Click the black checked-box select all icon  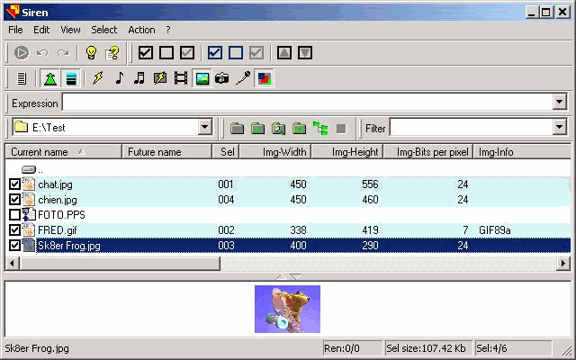pos(146,53)
